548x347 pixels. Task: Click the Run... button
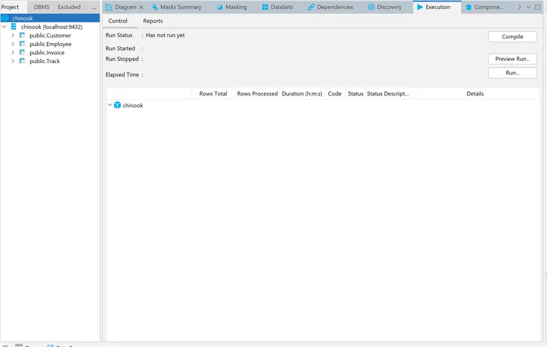[x=512, y=73]
